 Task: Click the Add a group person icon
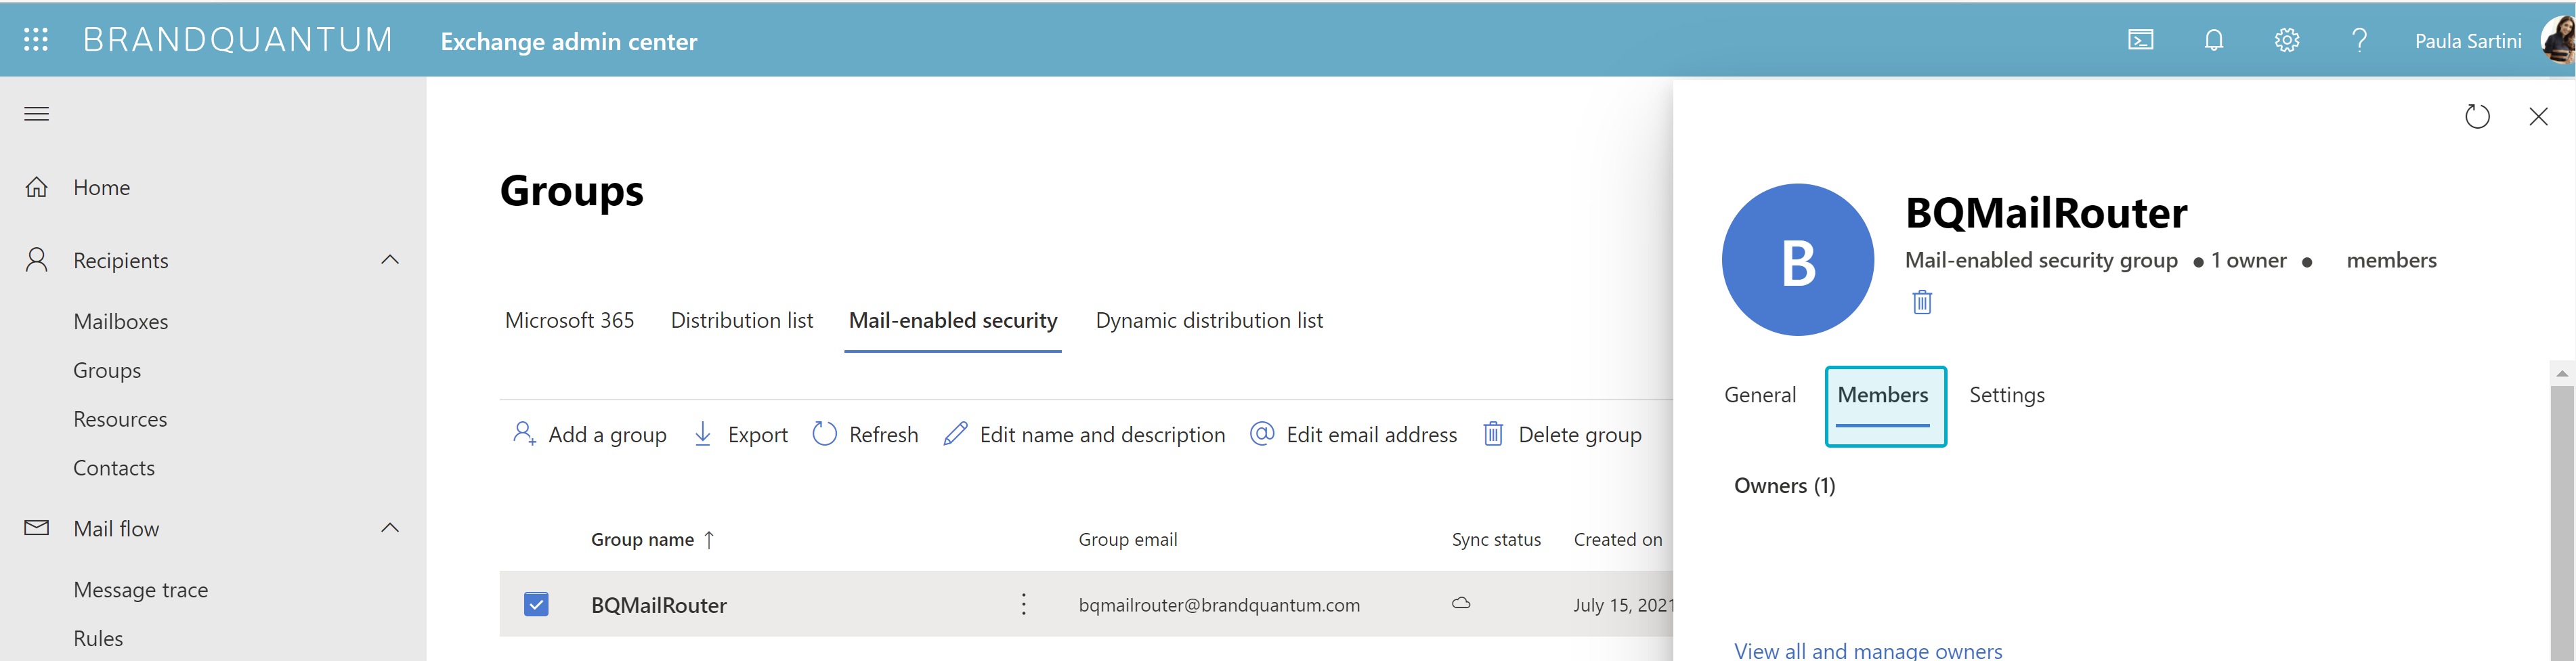click(x=524, y=433)
